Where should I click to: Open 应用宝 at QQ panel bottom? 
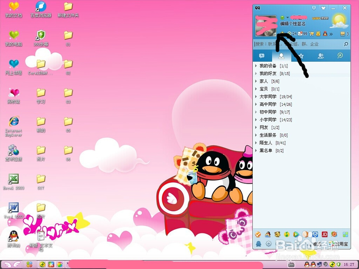coord(339,244)
